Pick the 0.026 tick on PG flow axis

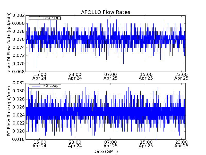click(19, 107)
